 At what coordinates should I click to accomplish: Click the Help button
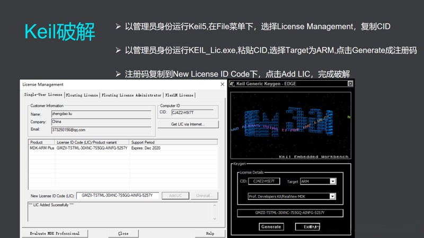(210, 233)
